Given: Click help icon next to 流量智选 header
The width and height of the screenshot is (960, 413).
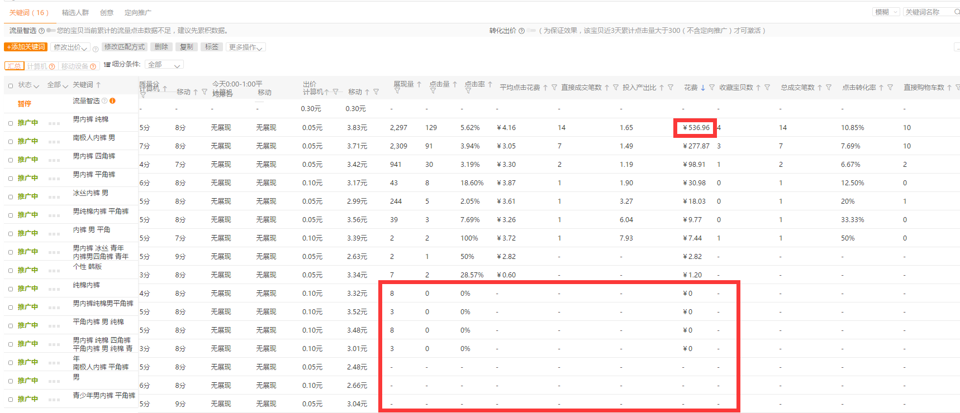Looking at the screenshot, I should (x=41, y=31).
